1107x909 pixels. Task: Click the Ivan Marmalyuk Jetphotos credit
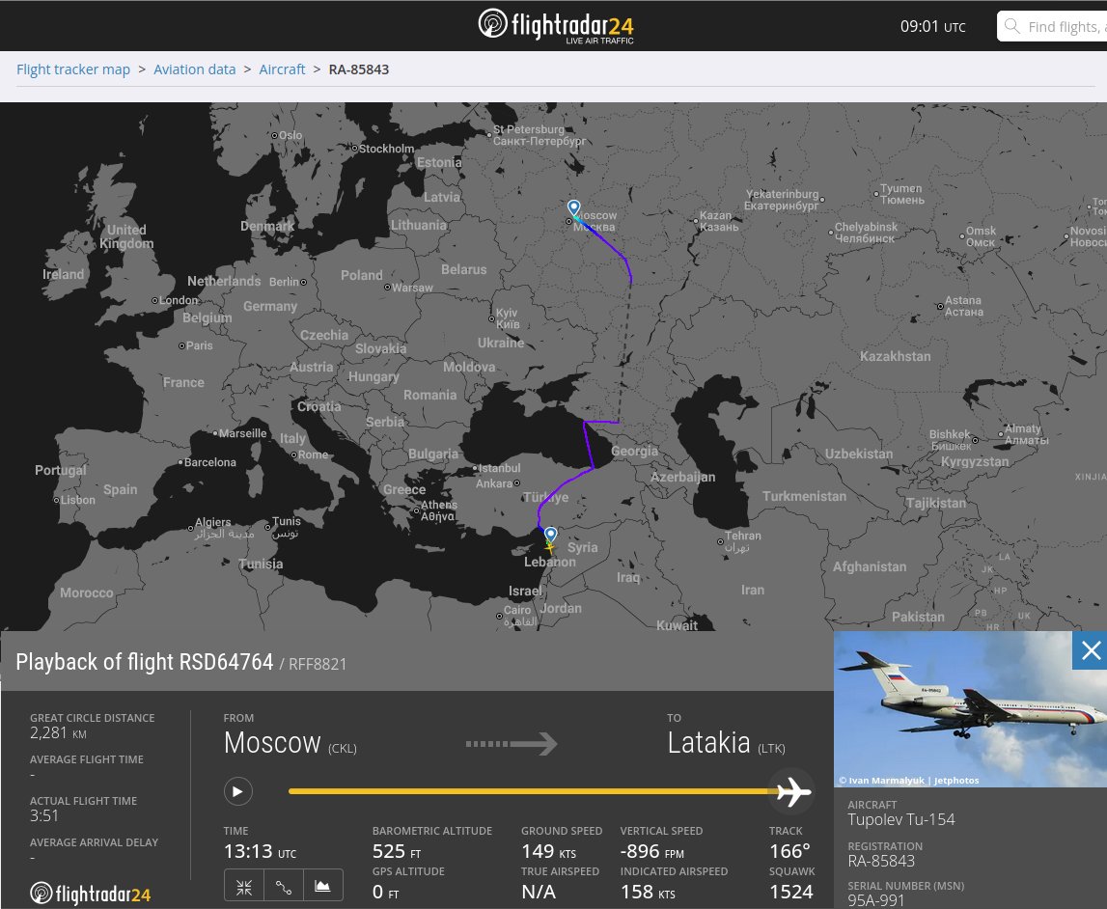point(908,780)
